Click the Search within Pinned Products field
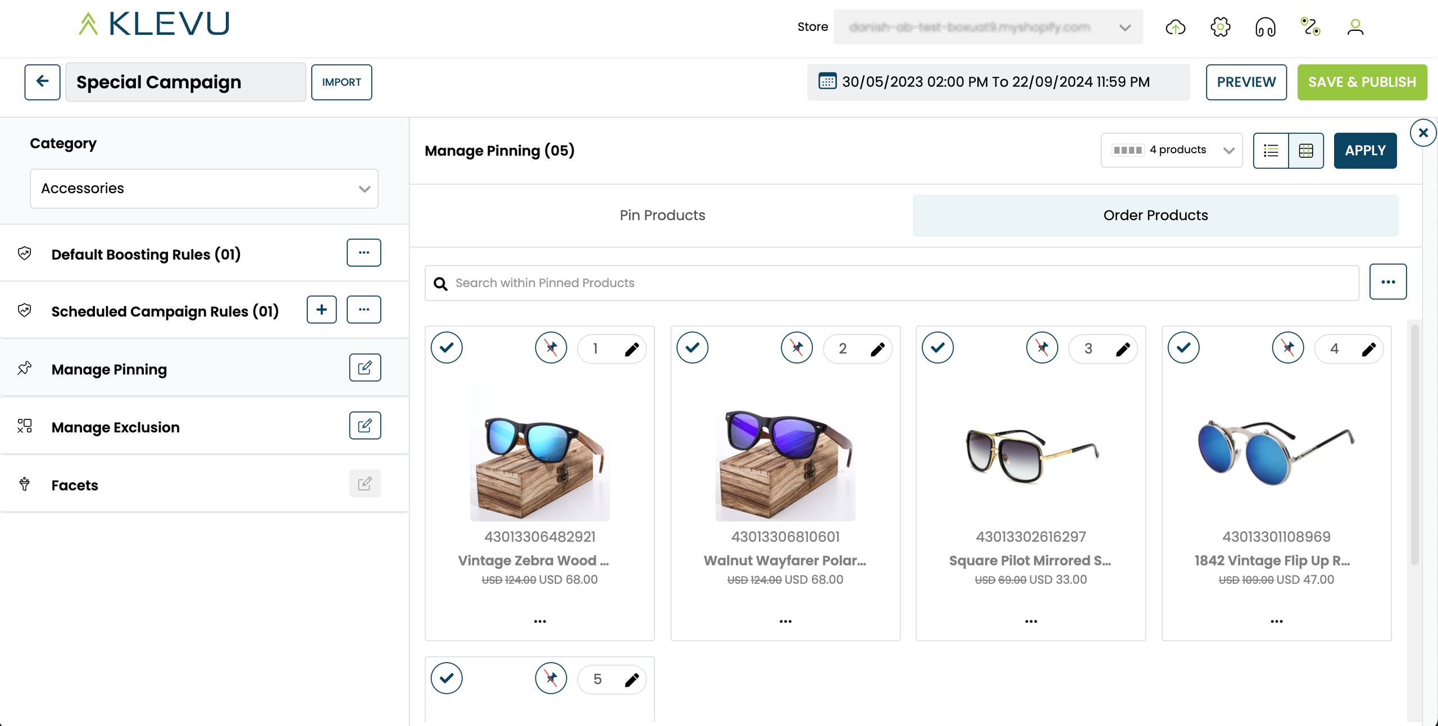Image resolution: width=1438 pixels, height=726 pixels. coord(892,283)
